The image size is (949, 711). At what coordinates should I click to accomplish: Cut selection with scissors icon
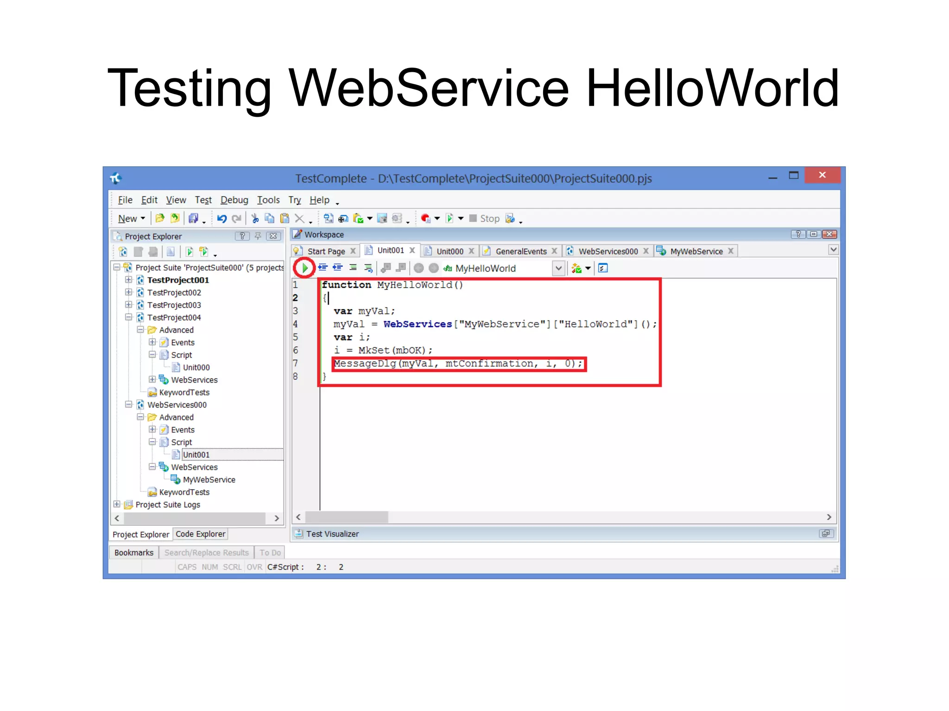[255, 218]
